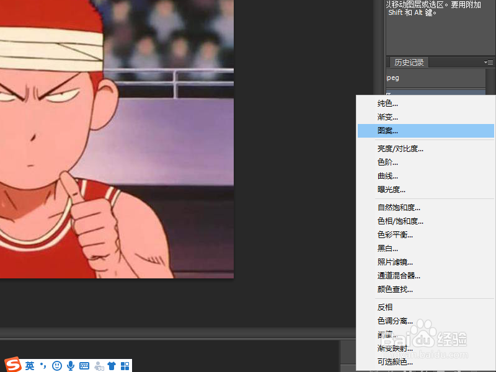
Task: Choose 纯色... from the adjustment menu
Action: (x=426, y=104)
